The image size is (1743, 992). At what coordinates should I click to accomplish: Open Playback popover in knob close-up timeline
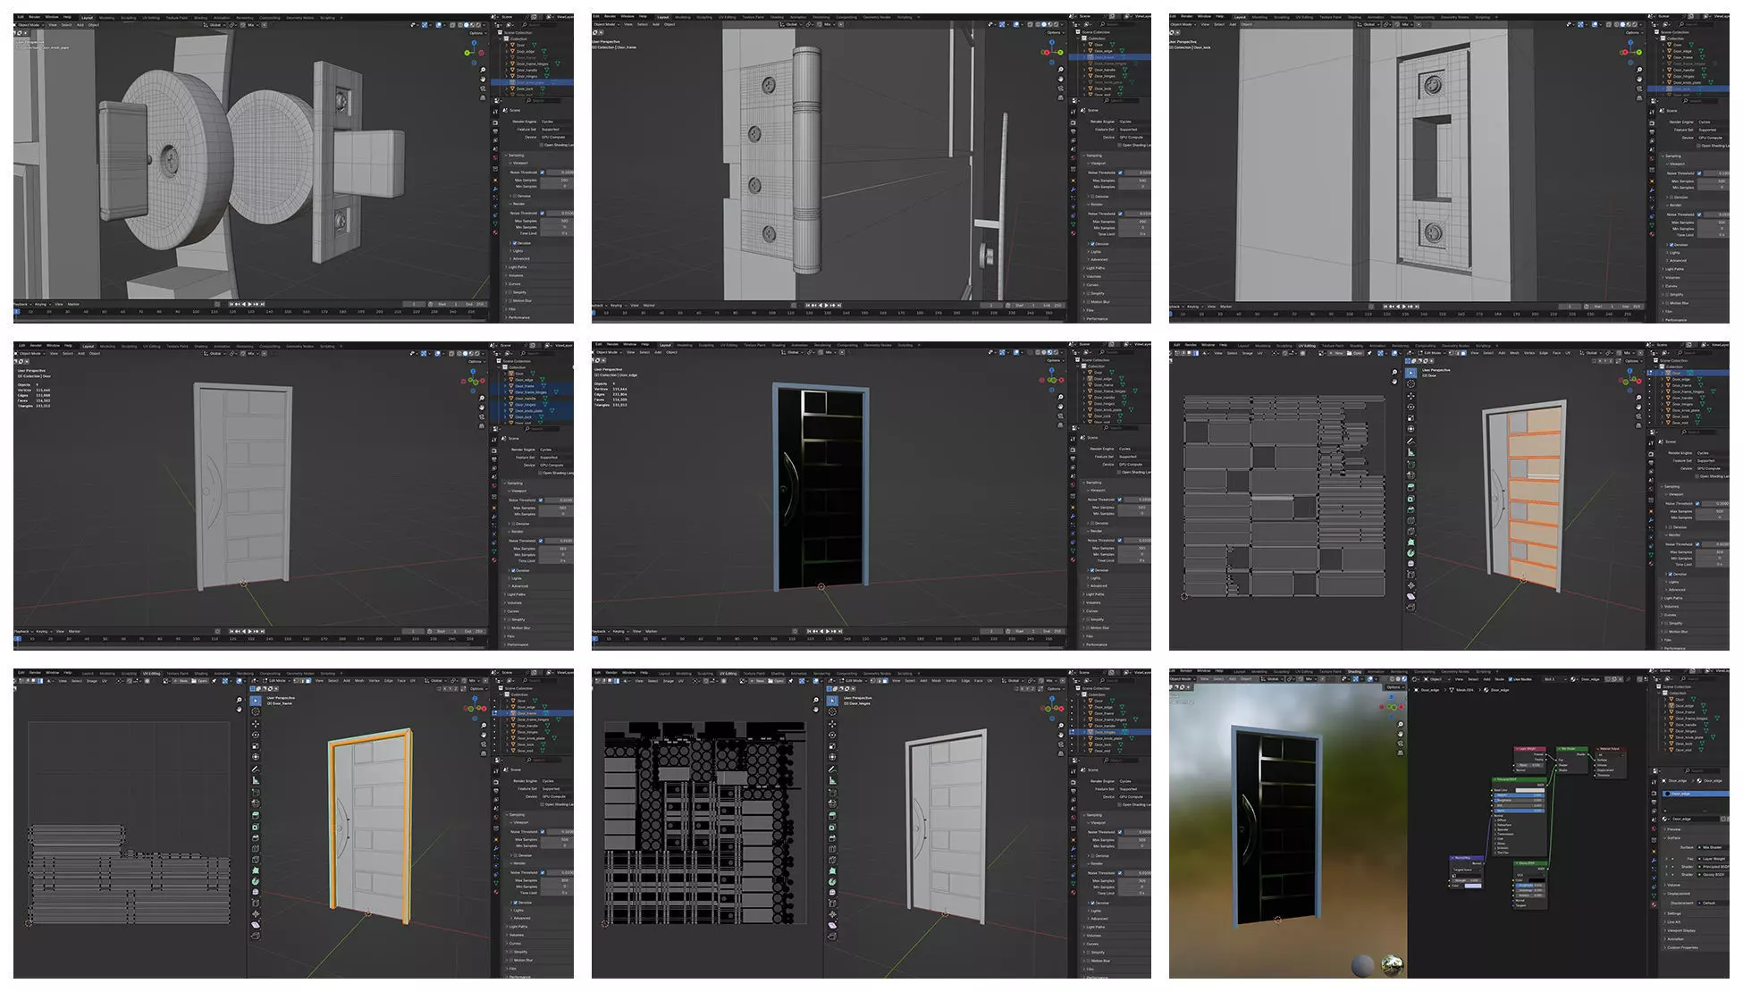[21, 304]
